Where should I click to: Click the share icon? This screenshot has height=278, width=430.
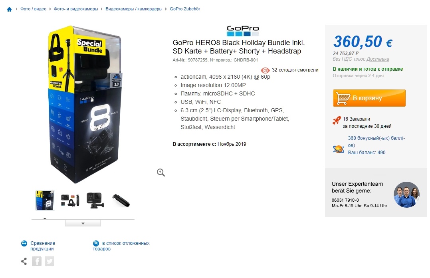(x=24, y=261)
